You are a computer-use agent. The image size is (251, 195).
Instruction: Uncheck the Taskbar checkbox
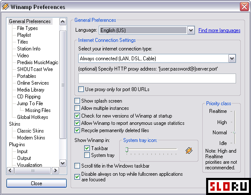pyautogui.click(x=87, y=148)
